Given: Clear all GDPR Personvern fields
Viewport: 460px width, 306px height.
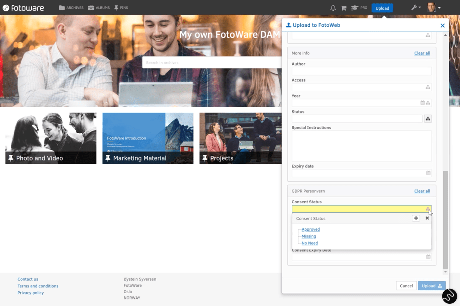Looking at the screenshot, I should pos(422,191).
